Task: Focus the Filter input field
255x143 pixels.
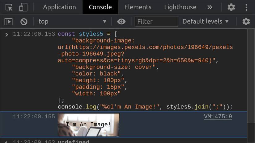Action: (156, 21)
